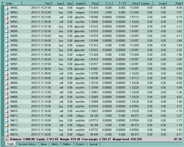Click the order icon on the 08:00 gbpusdm row
This screenshot has height=147, width=184.
(7, 69)
